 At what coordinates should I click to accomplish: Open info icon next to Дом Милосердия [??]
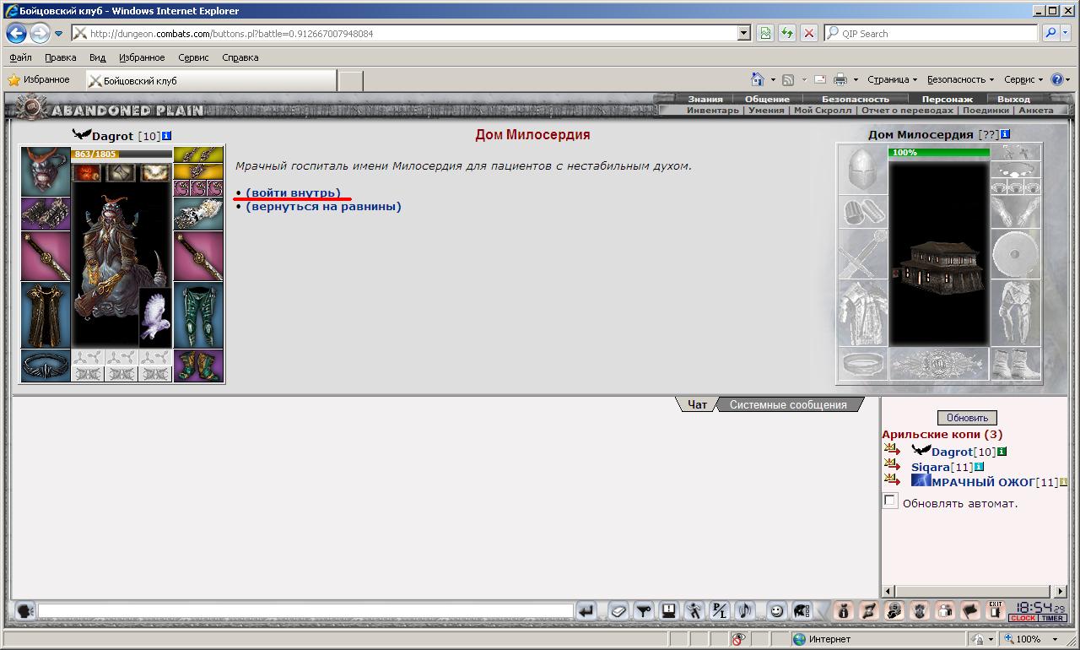click(1006, 134)
